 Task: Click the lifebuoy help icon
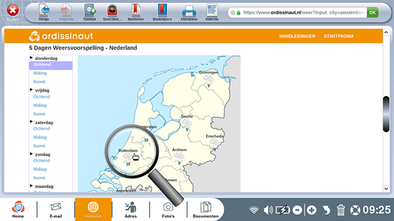click(355, 210)
